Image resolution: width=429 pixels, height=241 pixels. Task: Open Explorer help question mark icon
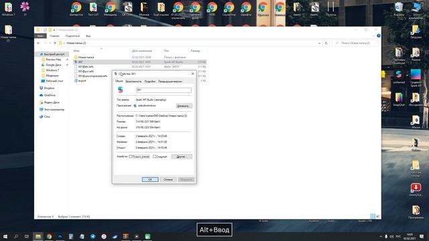[x=378, y=35]
